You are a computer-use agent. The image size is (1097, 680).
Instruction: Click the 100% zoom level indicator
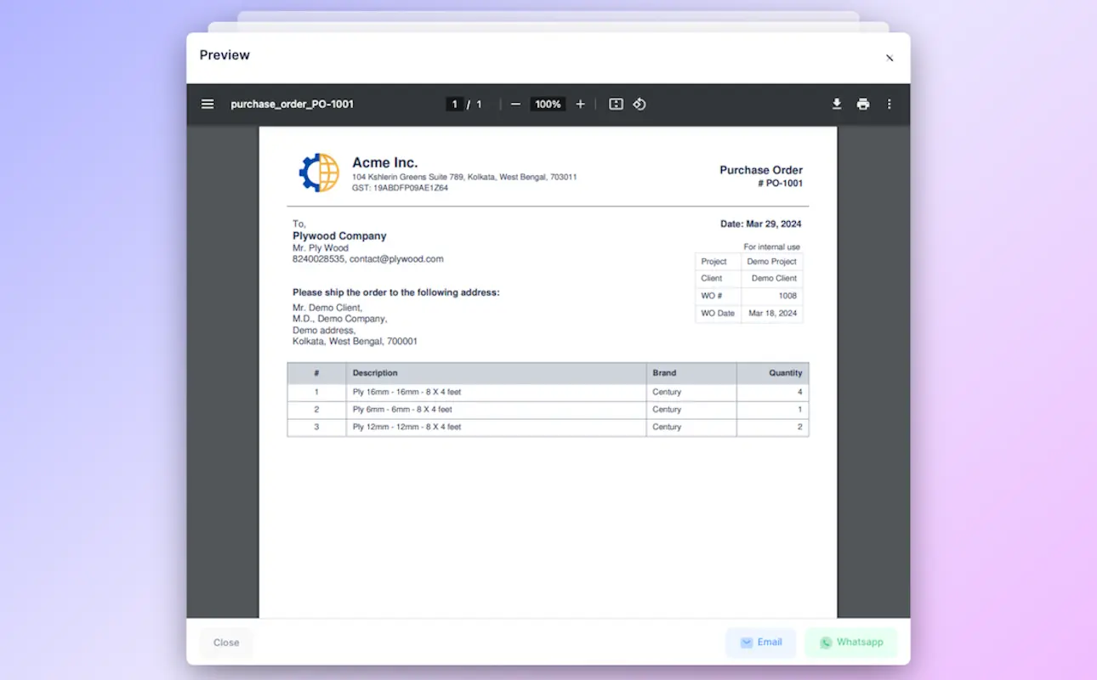point(548,104)
